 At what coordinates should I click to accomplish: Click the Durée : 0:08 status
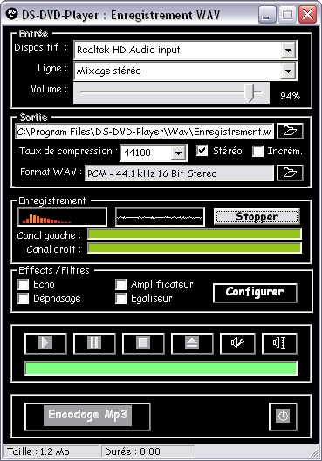[133, 451]
